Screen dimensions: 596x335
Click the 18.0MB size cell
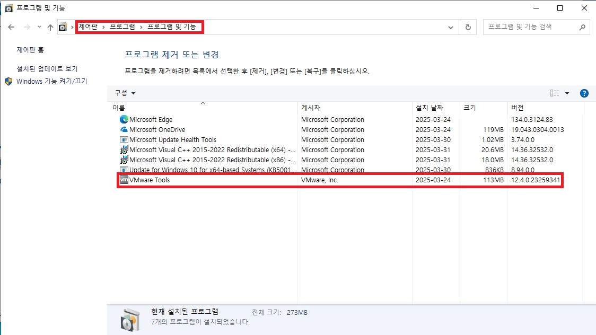[x=493, y=160]
